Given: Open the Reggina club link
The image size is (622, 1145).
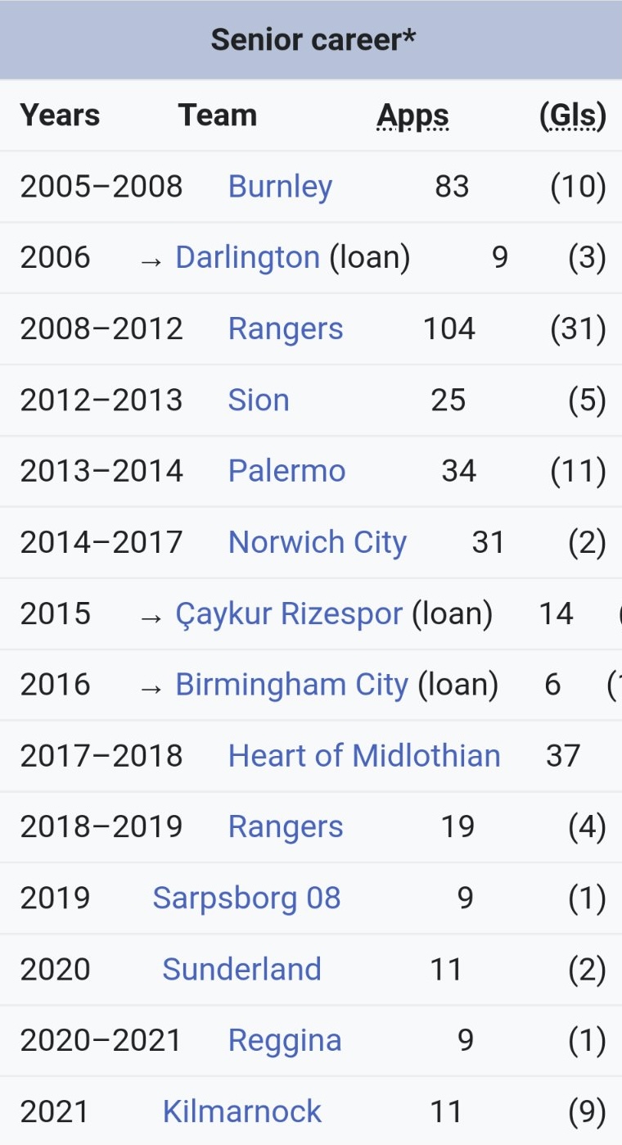Looking at the screenshot, I should click(x=285, y=1041).
